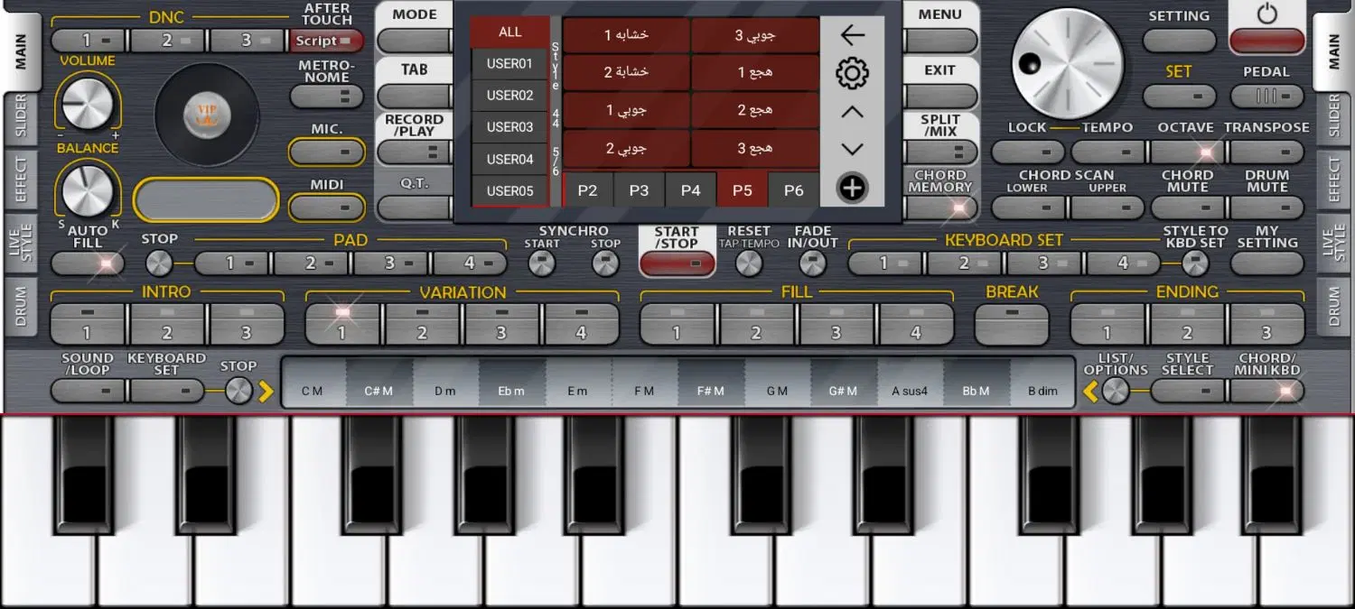1355x609 pixels.
Task: Switch to the Effect tab on left
Action: tap(21, 178)
